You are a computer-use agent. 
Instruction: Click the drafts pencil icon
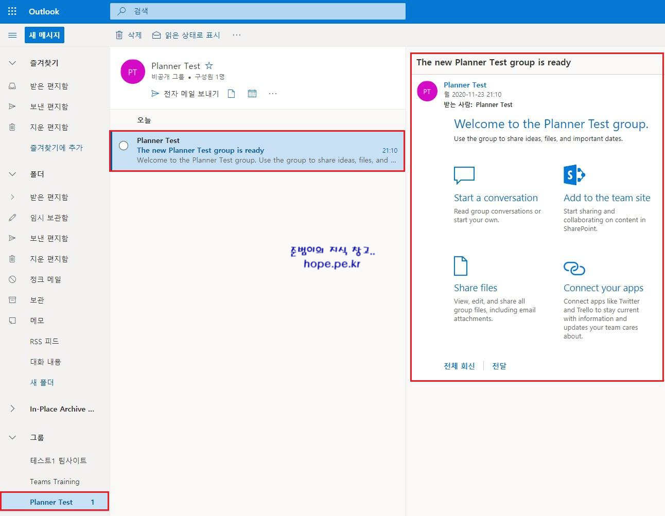[12, 218]
